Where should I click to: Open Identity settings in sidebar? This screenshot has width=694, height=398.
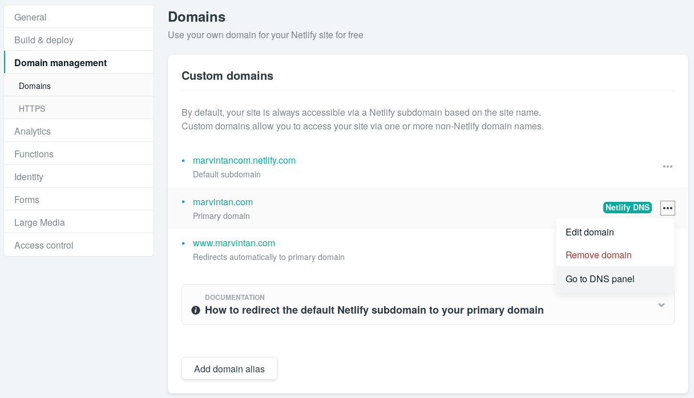click(29, 177)
